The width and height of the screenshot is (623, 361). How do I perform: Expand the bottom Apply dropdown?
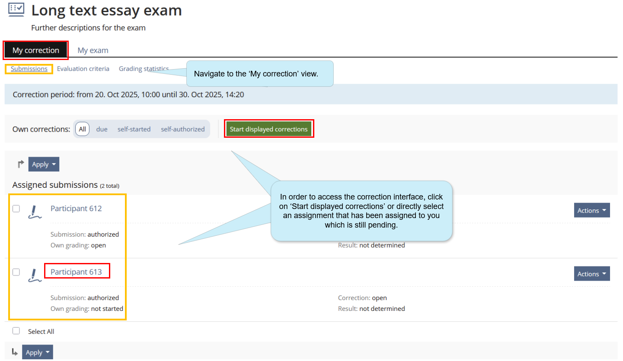pos(37,352)
